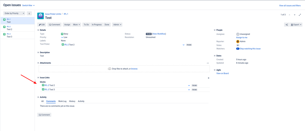Switch to the Work Log tab
The width and height of the screenshot is (305, 131).
pyautogui.click(x=62, y=101)
